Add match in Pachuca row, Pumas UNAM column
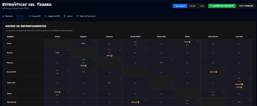 click(x=135, y=63)
